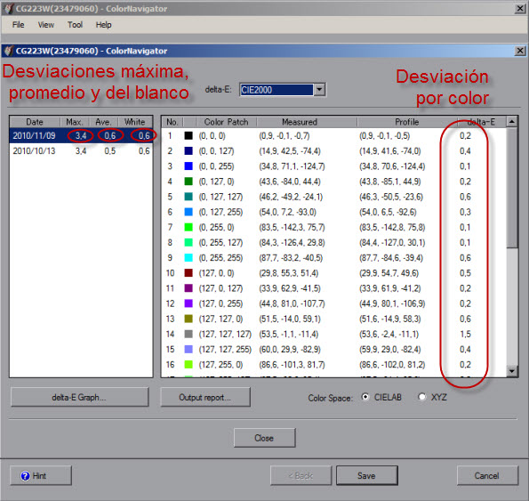The height and width of the screenshot is (501, 529).
Task: Click patch value (0, 127, 255)
Action: coord(220,212)
